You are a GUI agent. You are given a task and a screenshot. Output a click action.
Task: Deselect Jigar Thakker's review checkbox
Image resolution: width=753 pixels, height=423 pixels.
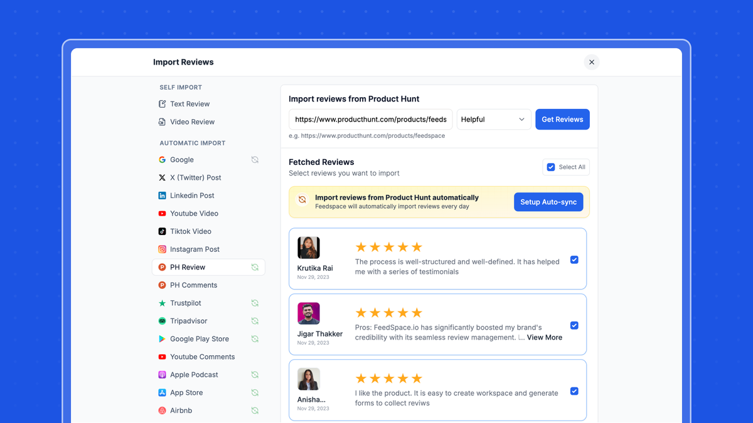(574, 325)
